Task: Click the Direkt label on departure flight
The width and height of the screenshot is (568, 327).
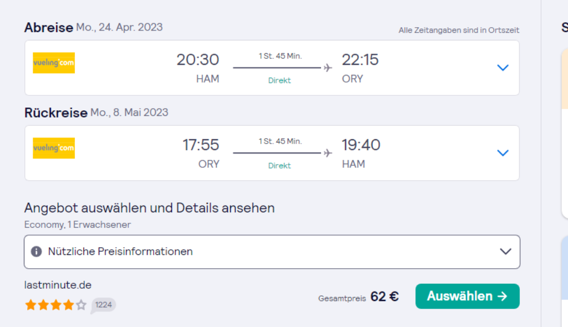Action: point(280,80)
